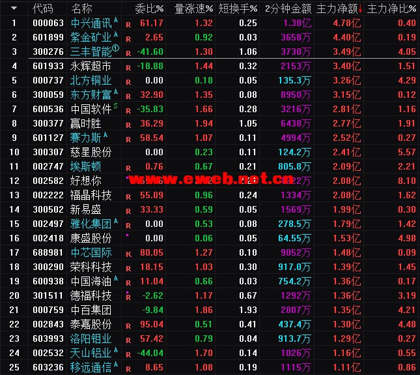Viewport: 420px width, 375px height.
Task: Click the R marker in the 紫金矿业 row
Action: coord(128,39)
